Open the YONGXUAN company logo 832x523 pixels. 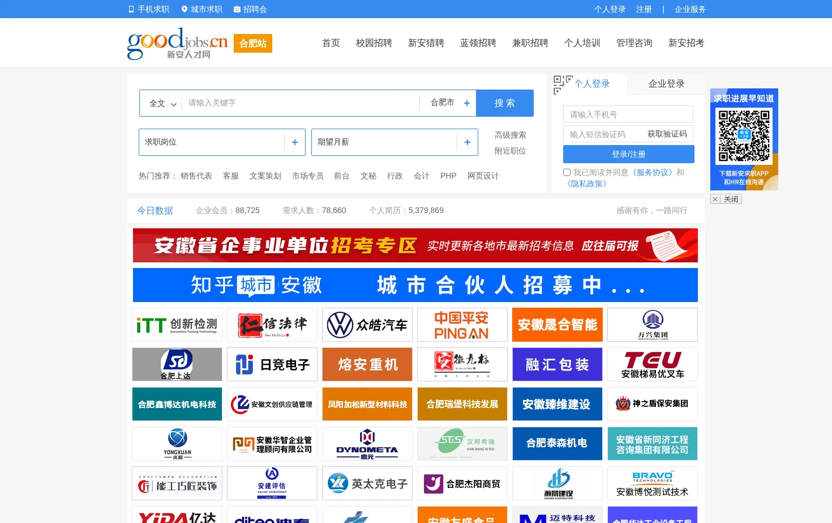click(177, 444)
